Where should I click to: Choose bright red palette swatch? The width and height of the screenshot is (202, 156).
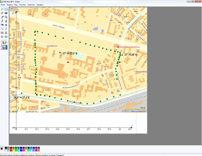(11, 150)
